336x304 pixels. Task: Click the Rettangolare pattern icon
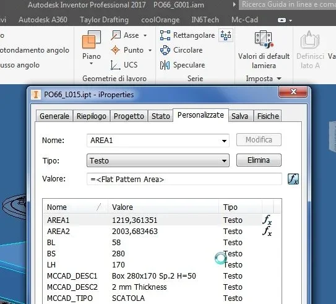(165, 35)
